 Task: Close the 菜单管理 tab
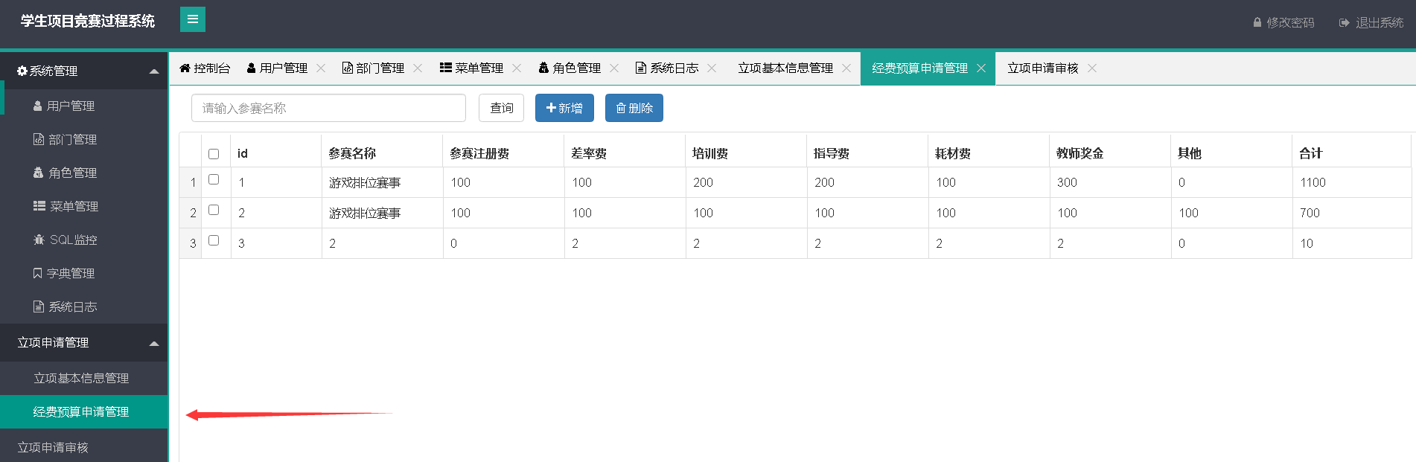(x=517, y=68)
